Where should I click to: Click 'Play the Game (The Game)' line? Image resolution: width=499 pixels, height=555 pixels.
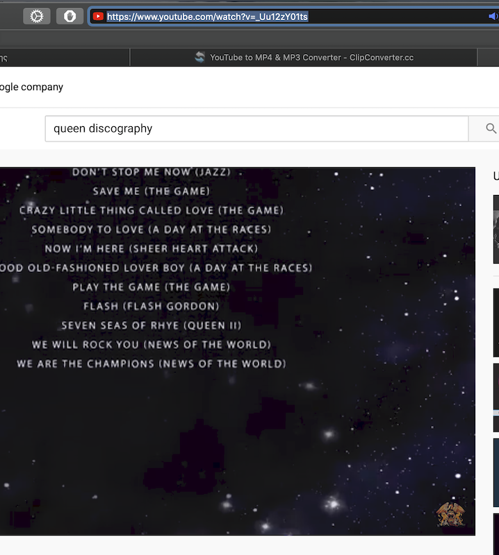(152, 287)
